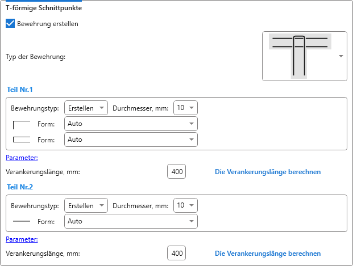This screenshot has width=353, height=266.
Task: Click the Verankerungslänge field in Teil Nr.2
Action: [176, 254]
